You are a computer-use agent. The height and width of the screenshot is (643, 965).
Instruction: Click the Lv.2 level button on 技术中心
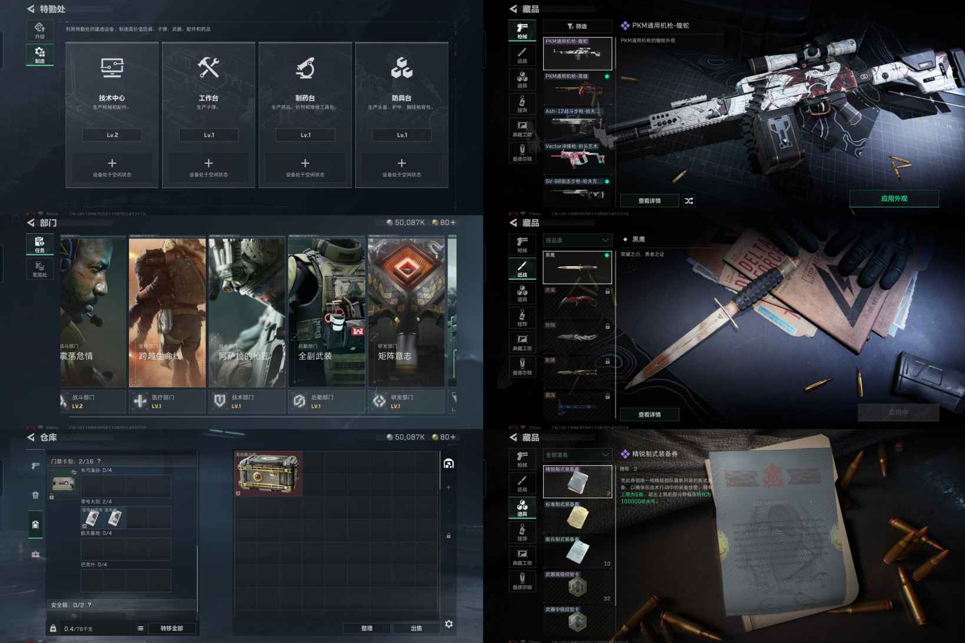pos(112,135)
